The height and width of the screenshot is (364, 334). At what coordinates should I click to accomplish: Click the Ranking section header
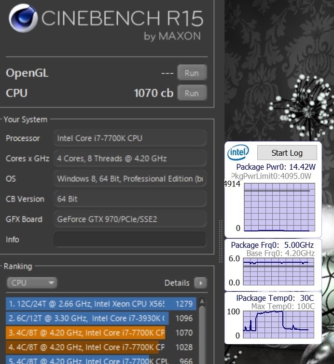18,266
